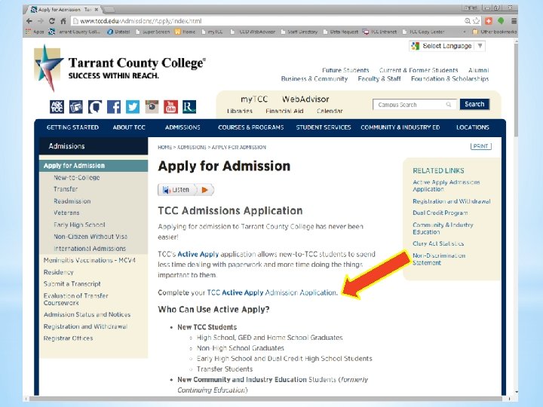Select New-to-College in sidebar
The height and width of the screenshot is (407, 543).
point(76,178)
